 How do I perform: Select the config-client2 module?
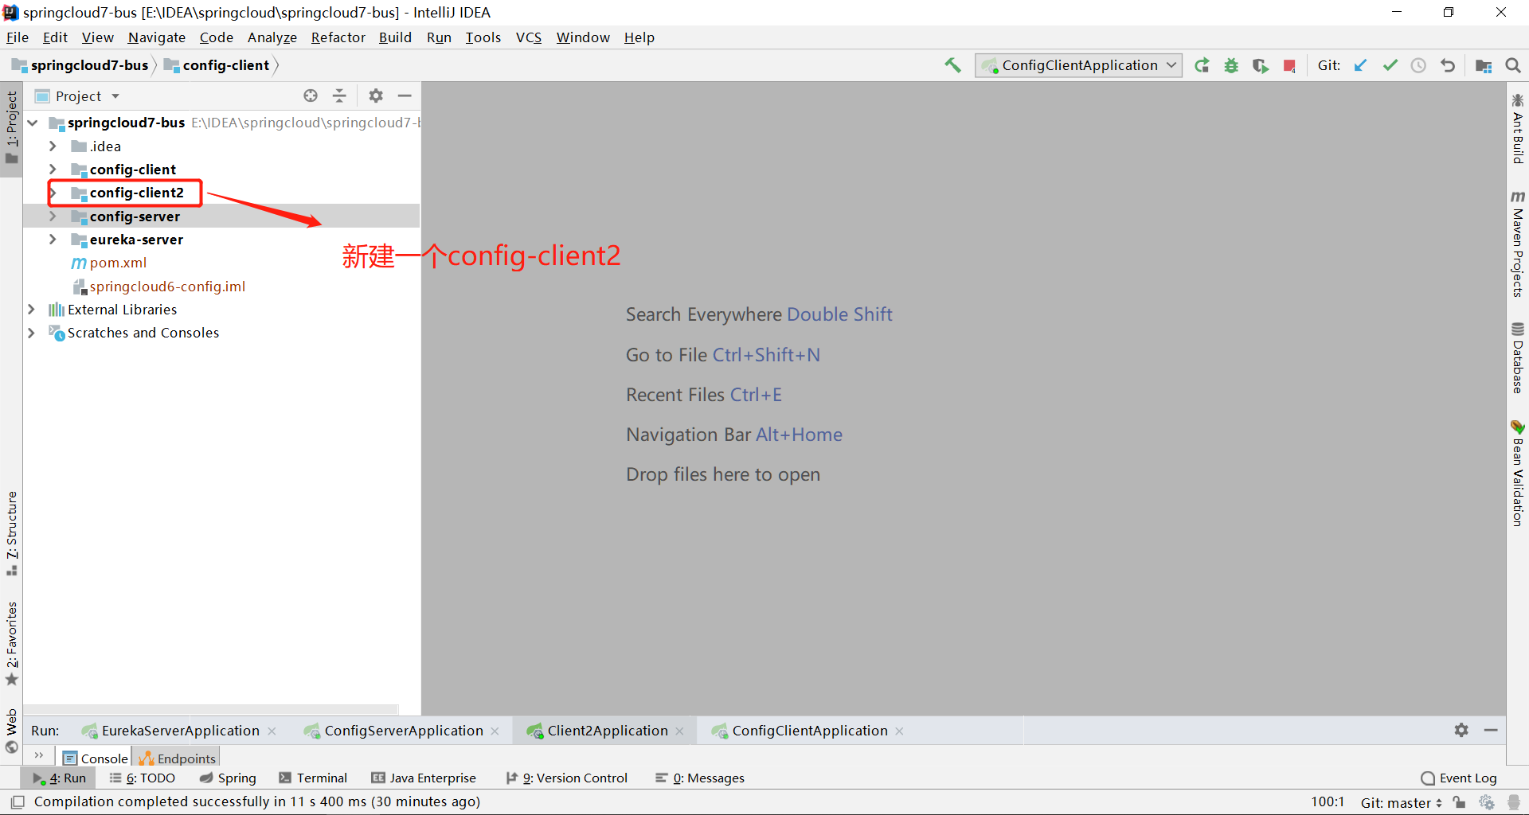click(x=136, y=193)
